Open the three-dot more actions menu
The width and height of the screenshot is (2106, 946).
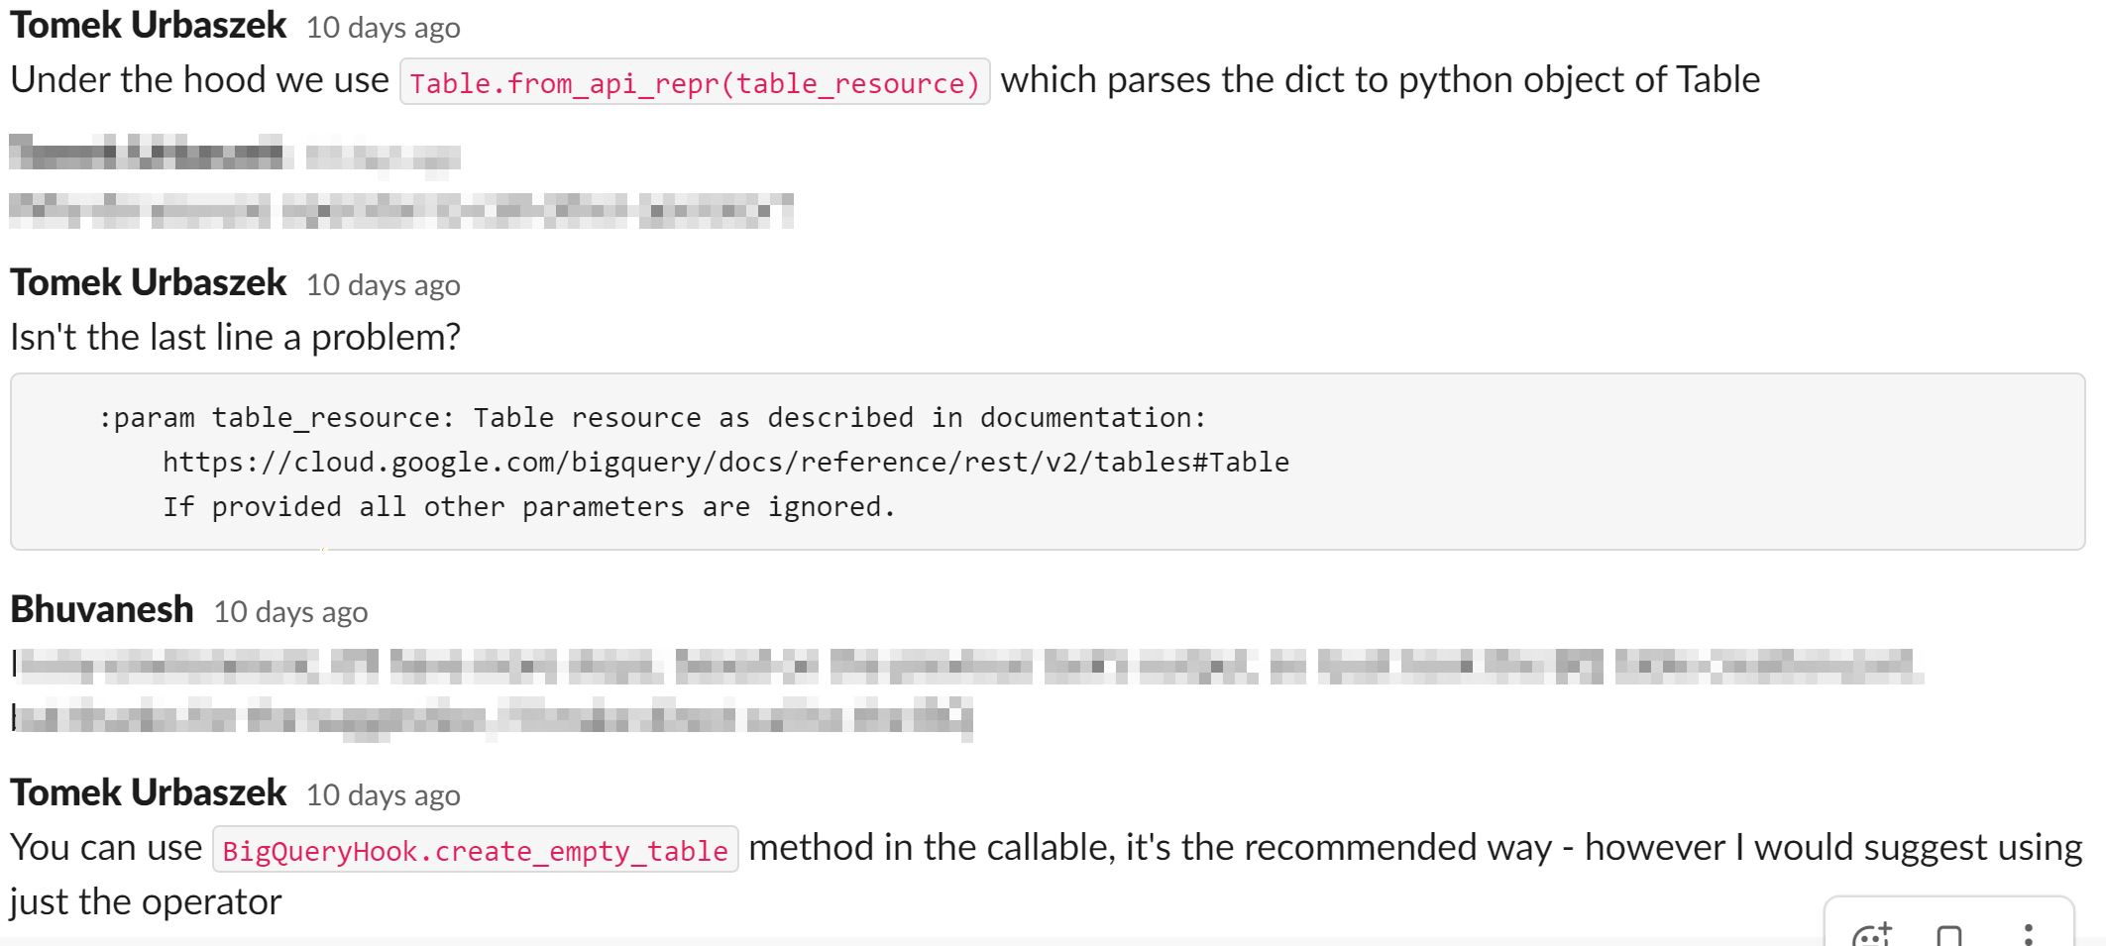click(2029, 935)
